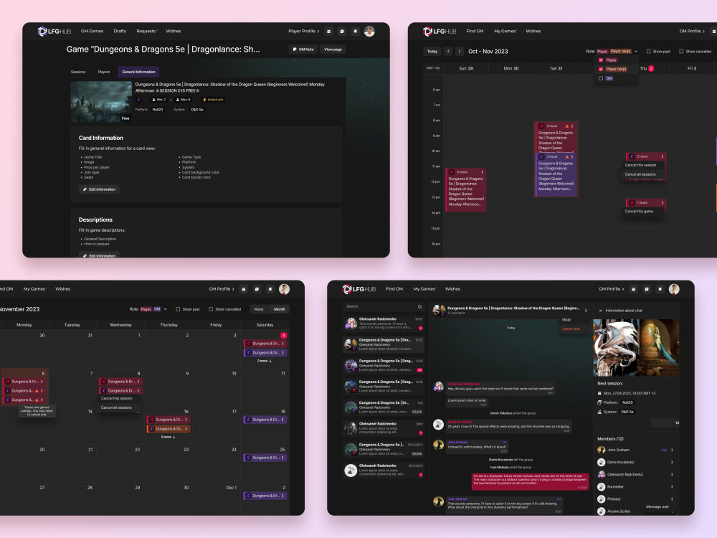This screenshot has width=717, height=538.
Task: Expand GM Profile menu in weekly calendar window
Action: point(692,31)
